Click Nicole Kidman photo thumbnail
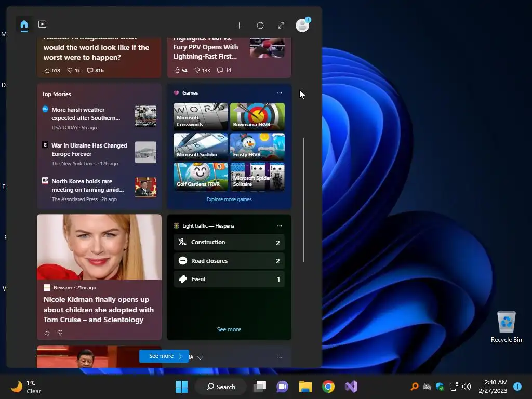This screenshot has width=532, height=399. 99,247
